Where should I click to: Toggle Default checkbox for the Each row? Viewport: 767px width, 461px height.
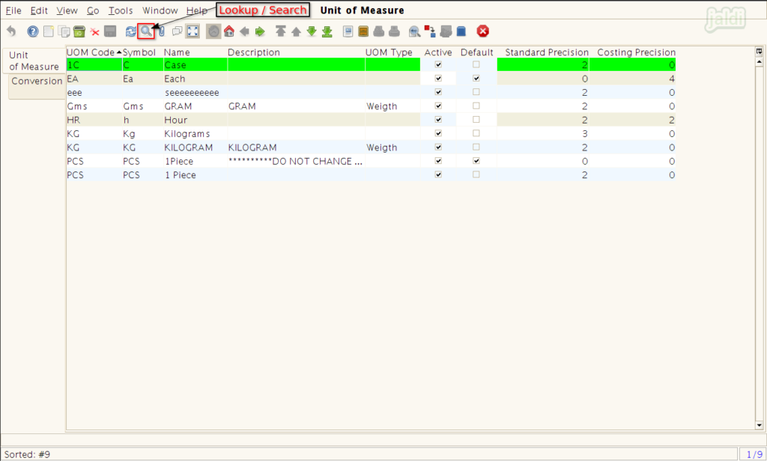point(476,79)
